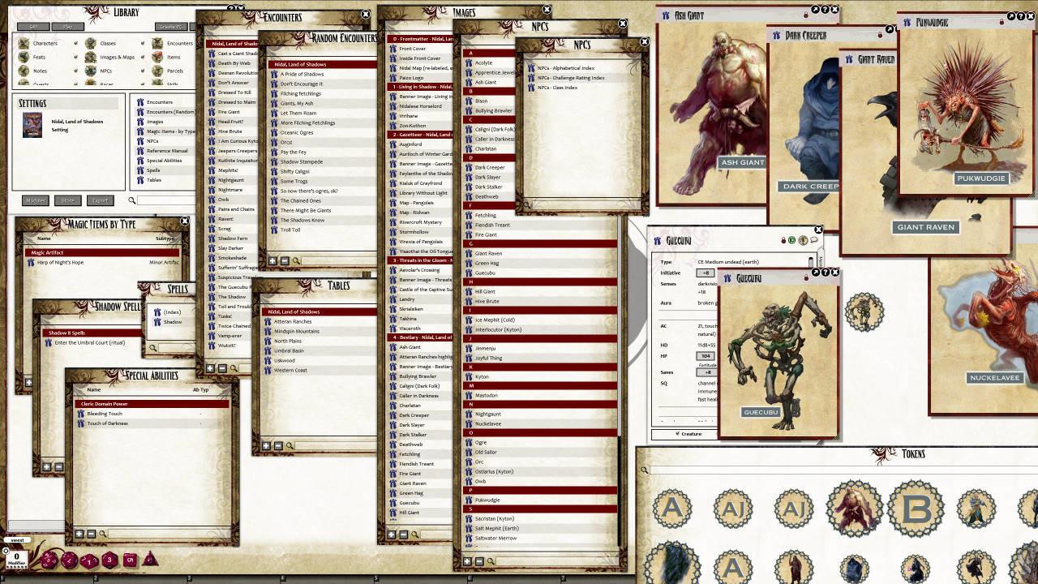Click the lock icon on the Guecubu portrait window
Image resolution: width=1038 pixels, height=584 pixels.
point(806,278)
